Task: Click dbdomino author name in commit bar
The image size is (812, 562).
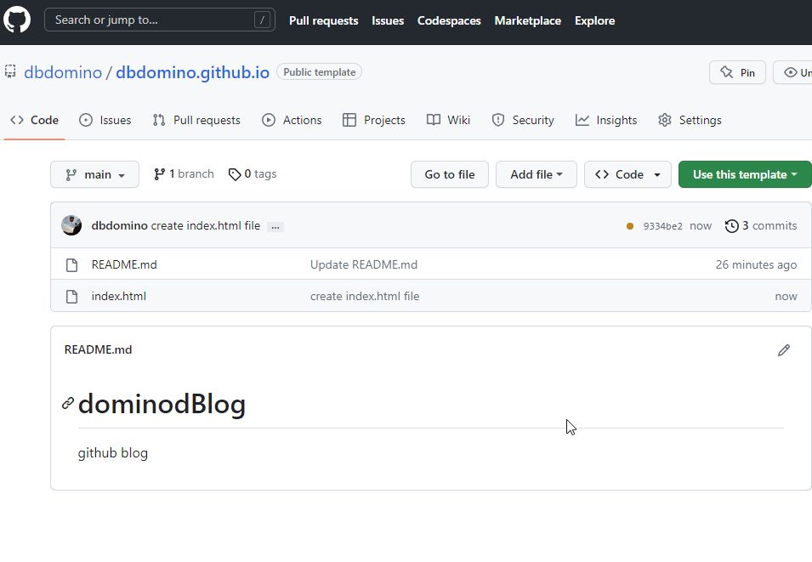Action: (x=120, y=226)
